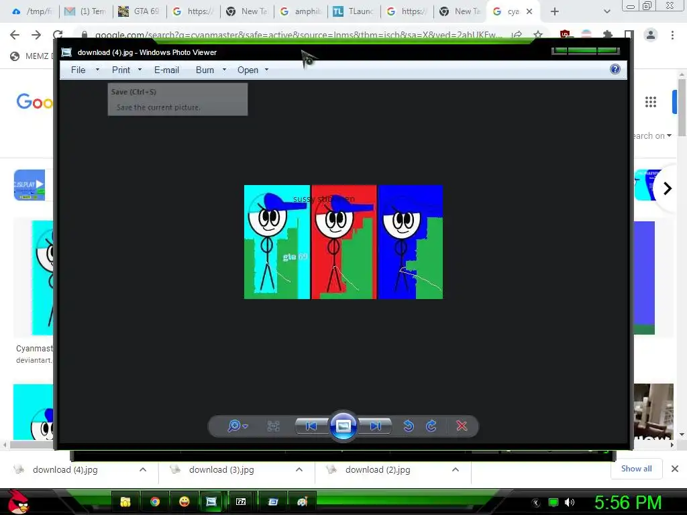
Task: Open download (2).jpg in downloads bar
Action: click(378, 469)
